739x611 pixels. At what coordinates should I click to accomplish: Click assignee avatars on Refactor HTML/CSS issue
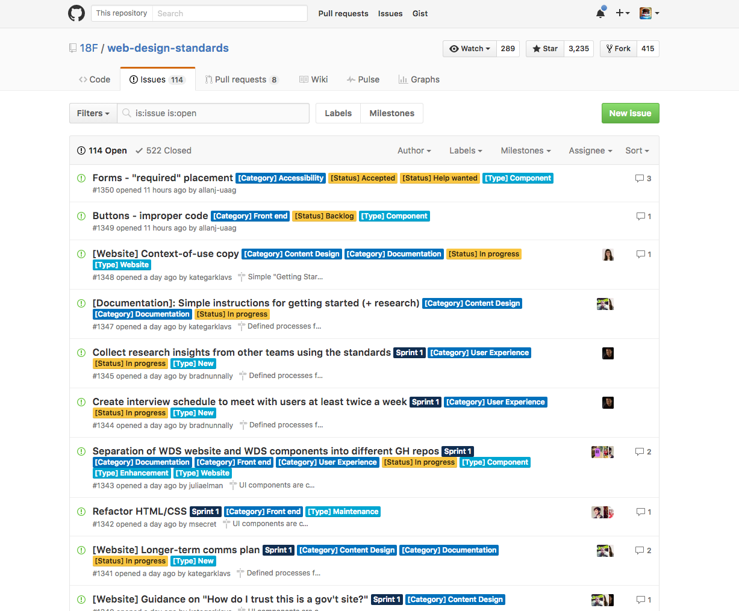pyautogui.click(x=602, y=512)
